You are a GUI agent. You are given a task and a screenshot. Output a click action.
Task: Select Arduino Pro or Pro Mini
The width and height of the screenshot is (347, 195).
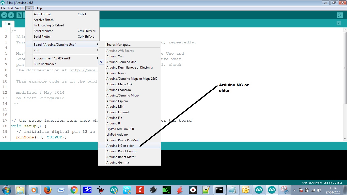130,140
